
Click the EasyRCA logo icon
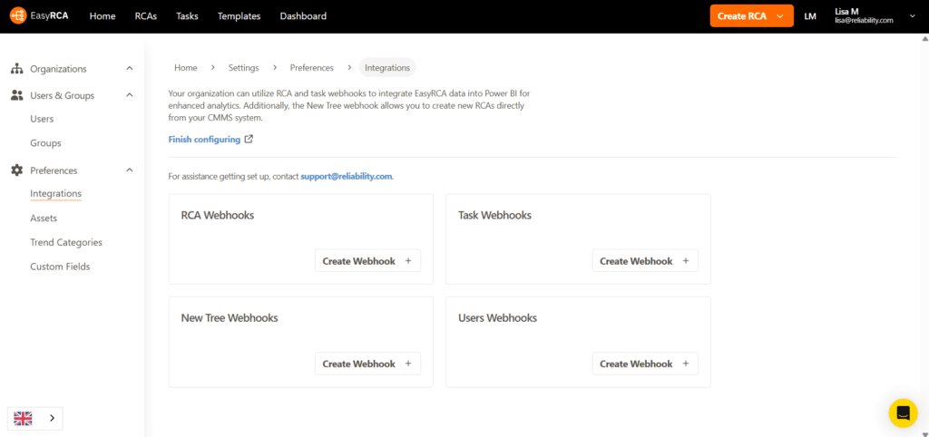[18, 16]
